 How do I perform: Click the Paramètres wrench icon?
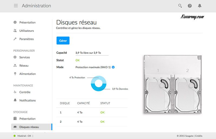(15, 39)
